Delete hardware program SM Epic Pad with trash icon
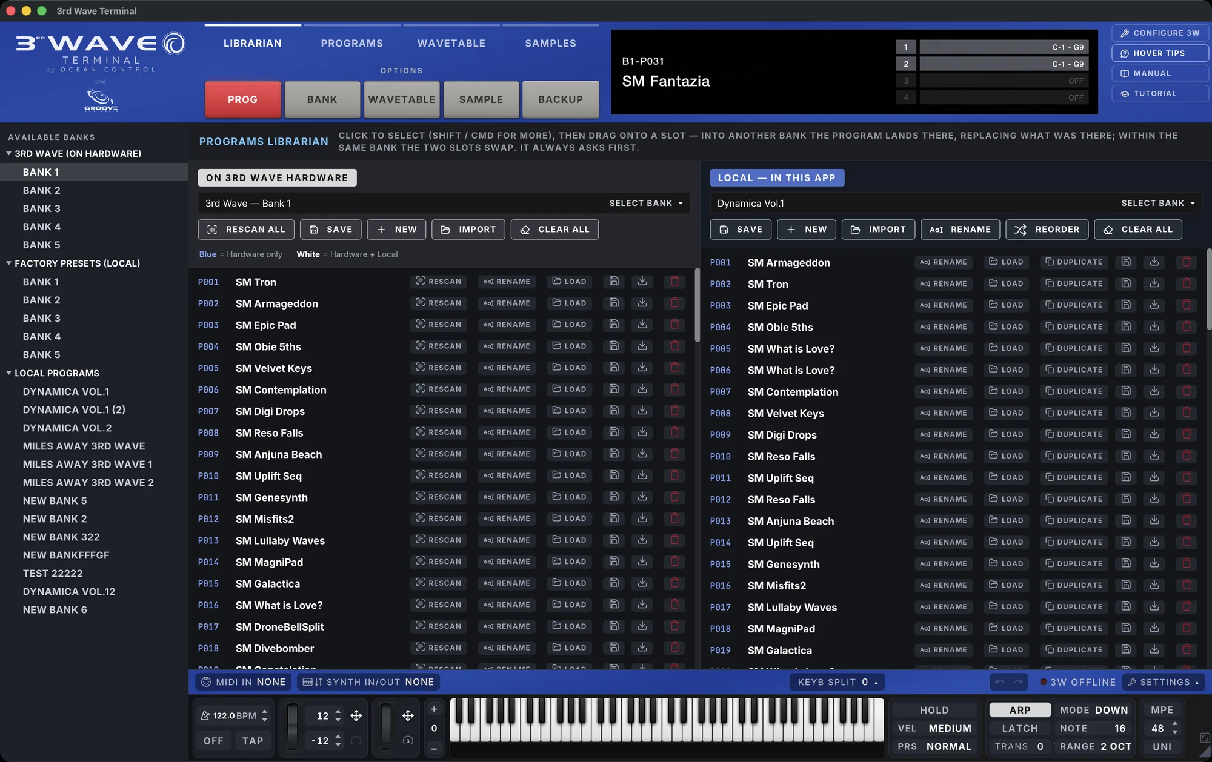The image size is (1212, 762). pos(674,325)
